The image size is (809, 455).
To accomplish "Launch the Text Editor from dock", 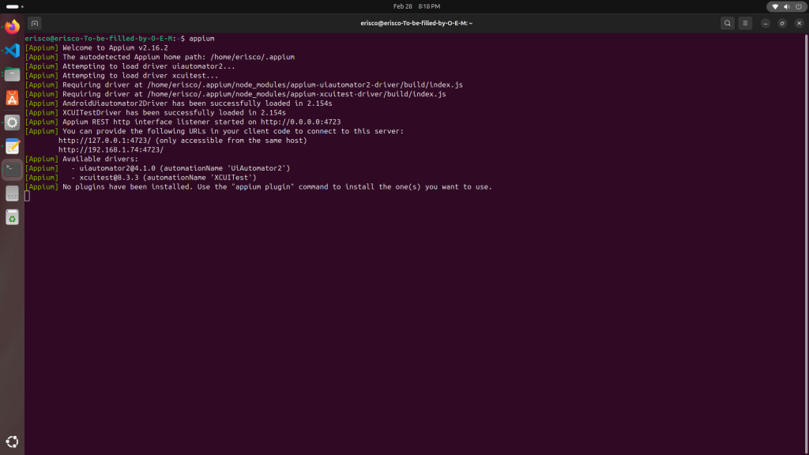I will click(12, 146).
